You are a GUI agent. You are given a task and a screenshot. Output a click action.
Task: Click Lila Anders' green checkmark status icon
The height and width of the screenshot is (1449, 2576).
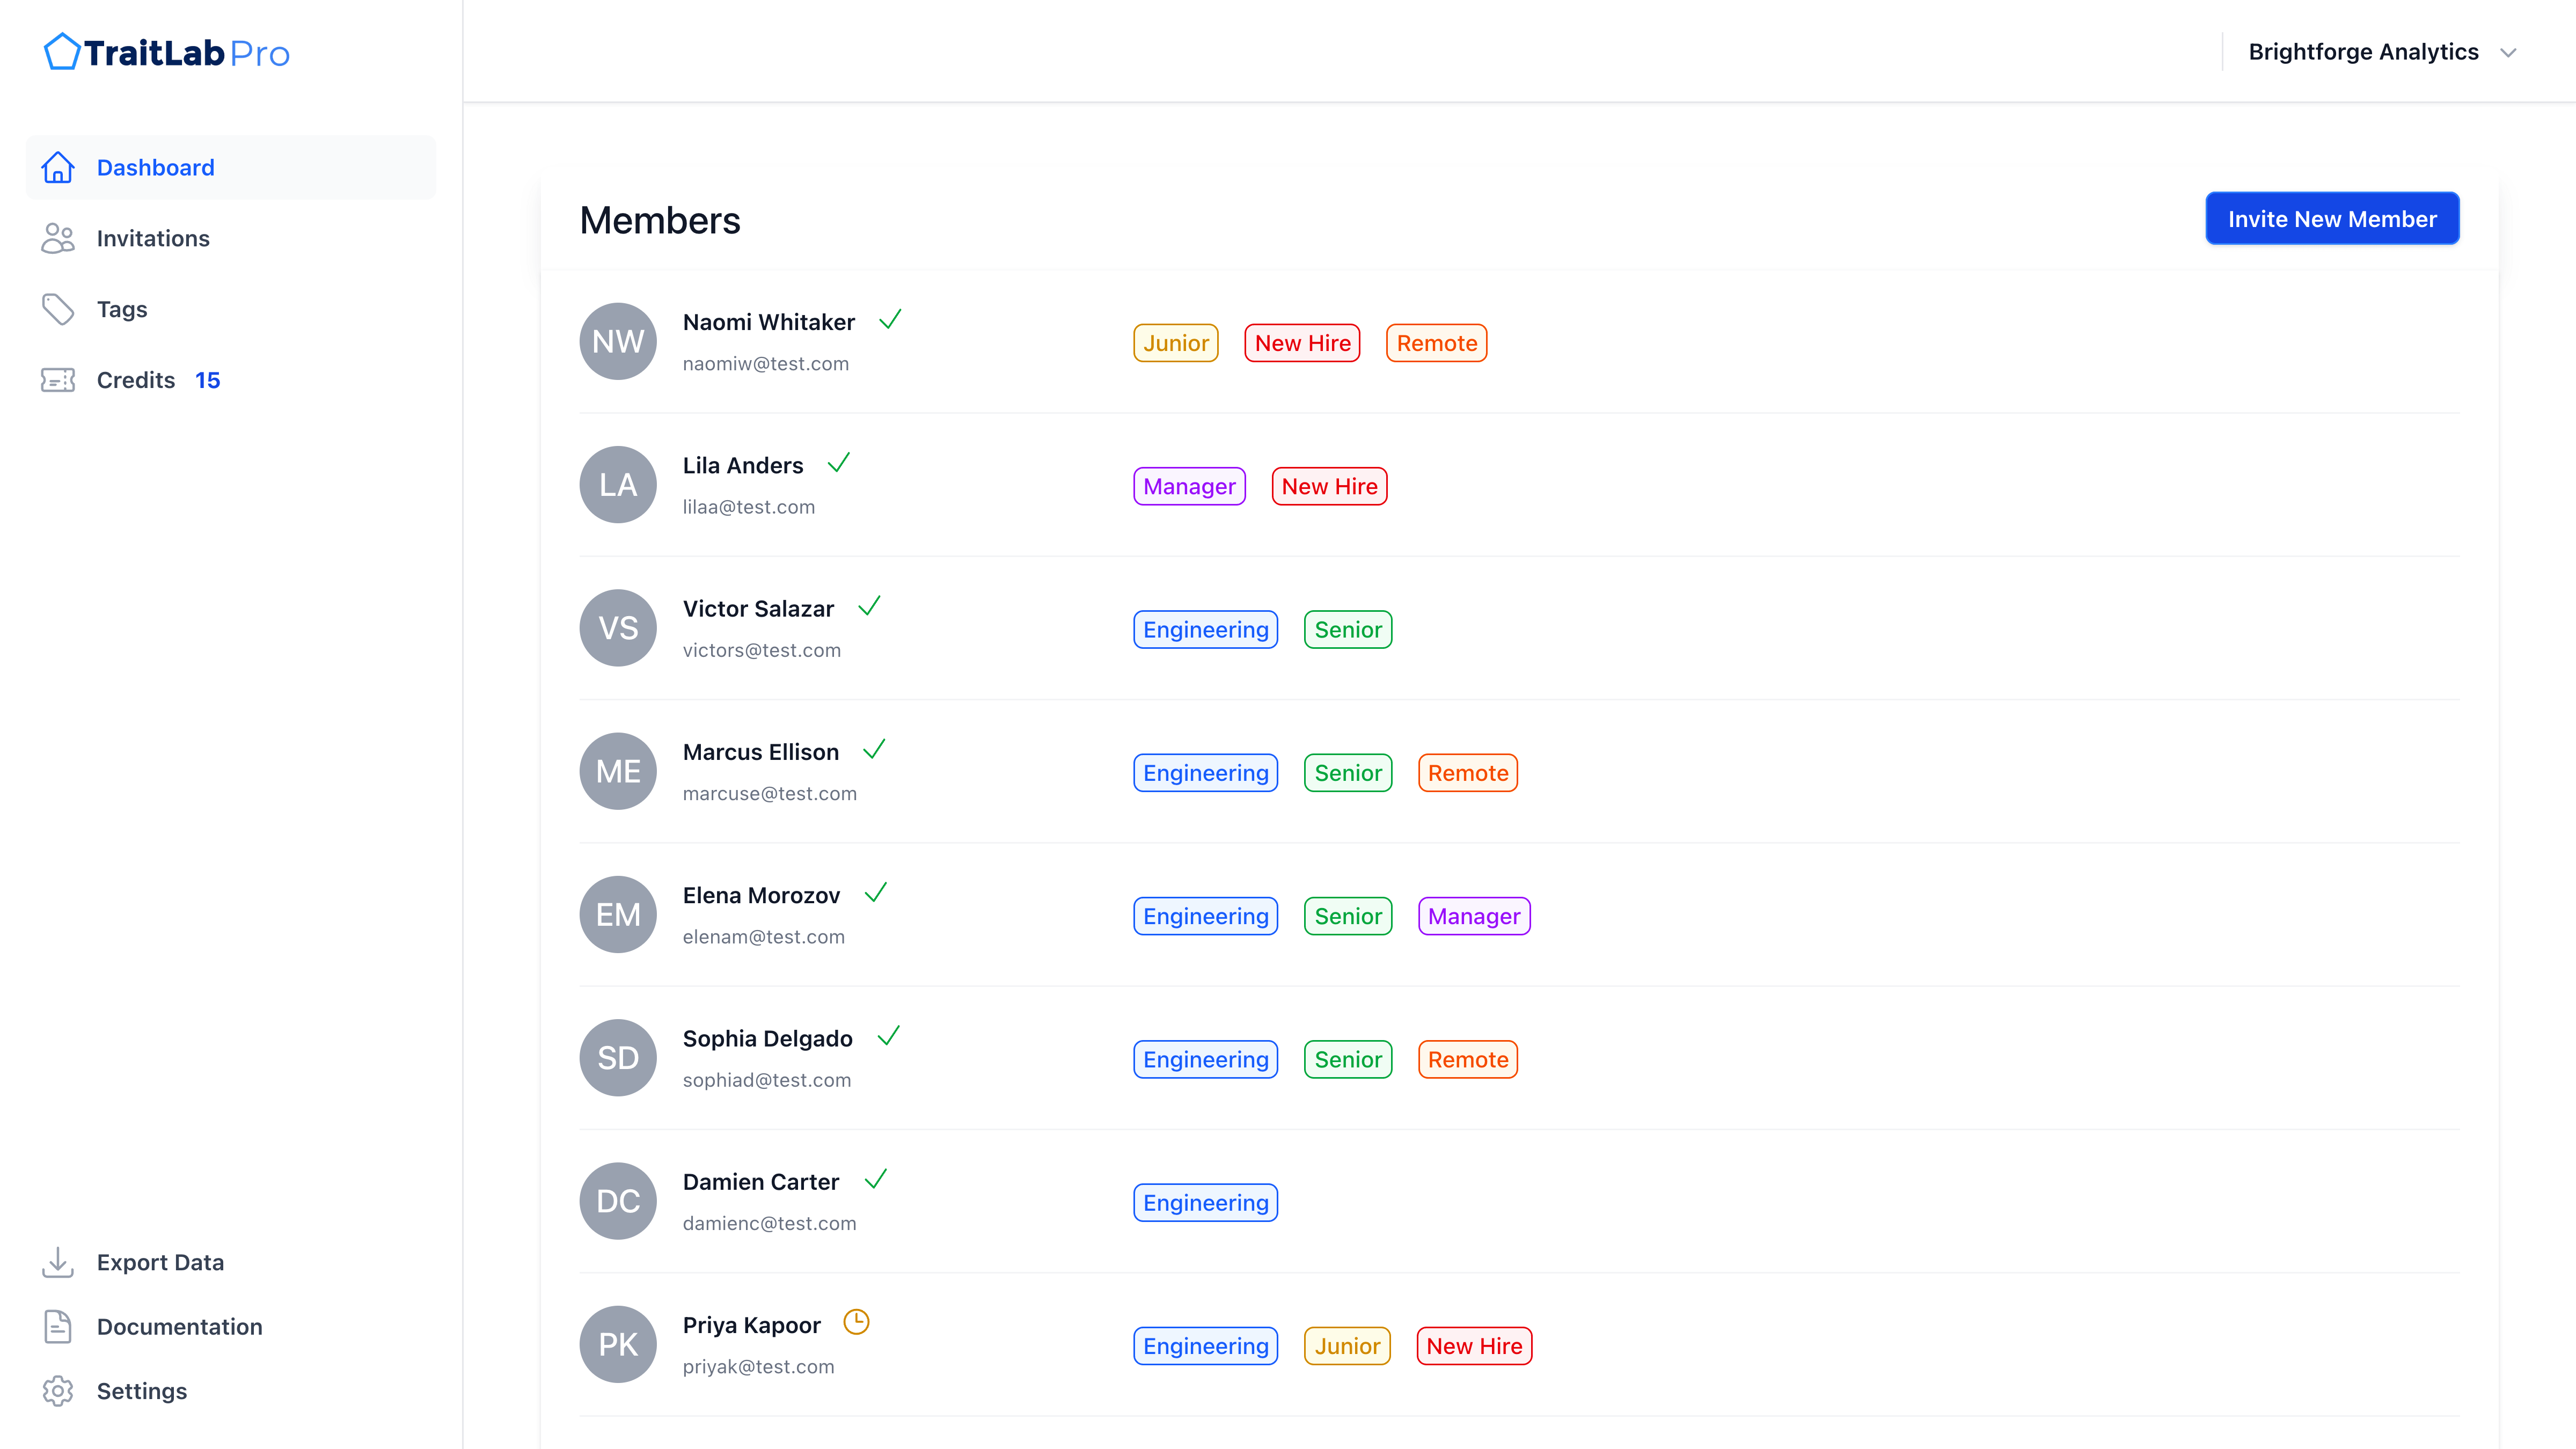click(839, 463)
